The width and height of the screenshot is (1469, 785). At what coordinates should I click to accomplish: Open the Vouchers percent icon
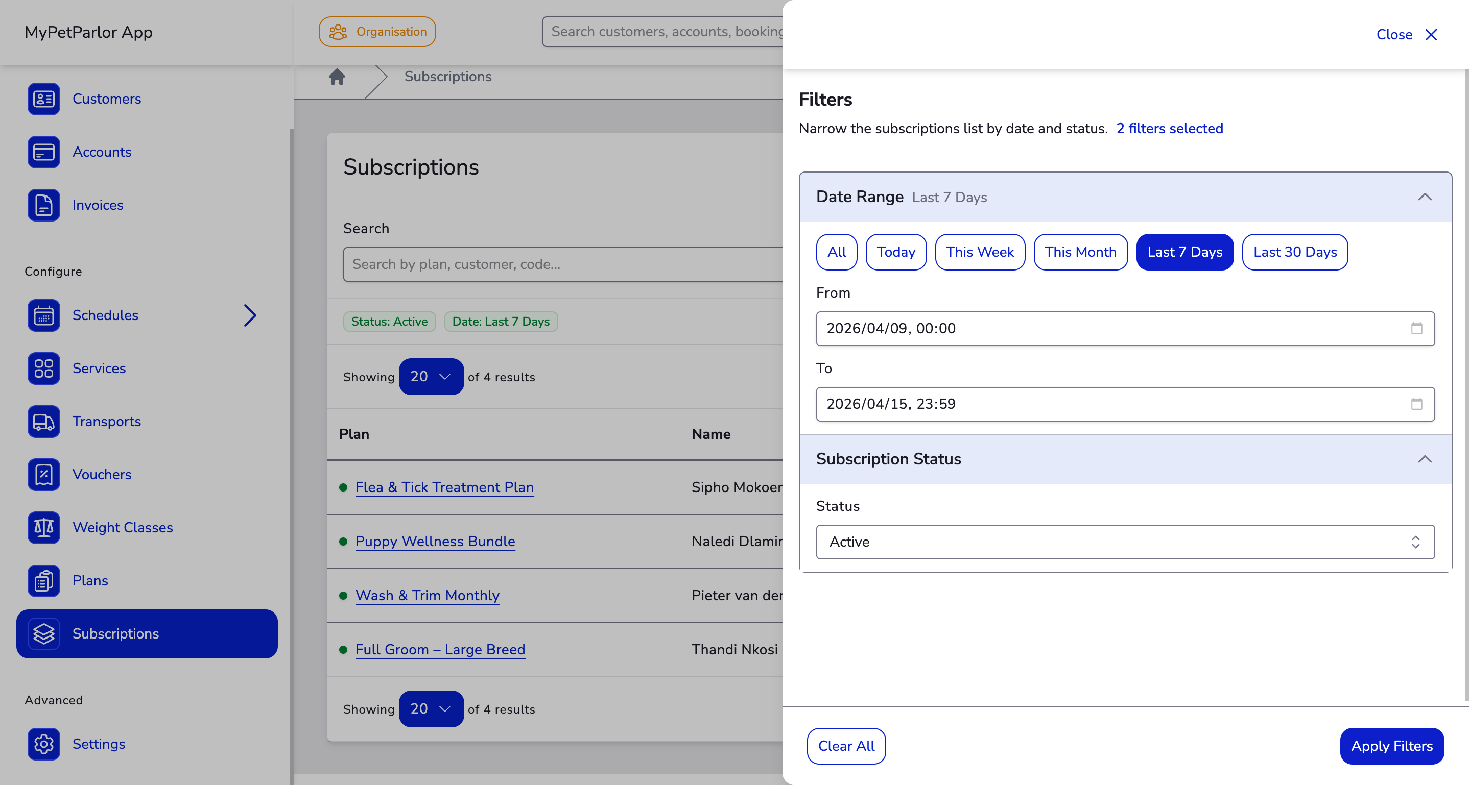(43, 475)
